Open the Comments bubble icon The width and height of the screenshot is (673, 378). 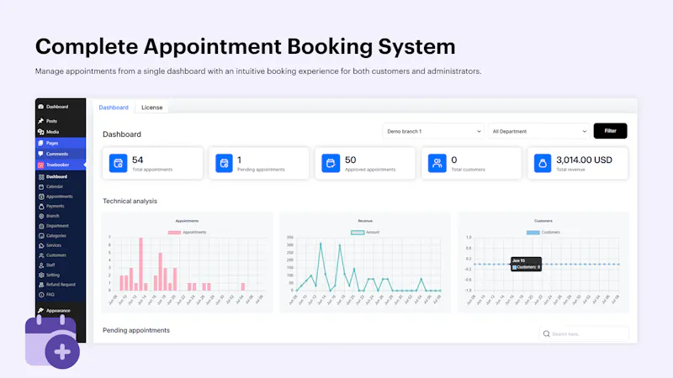[40, 154]
